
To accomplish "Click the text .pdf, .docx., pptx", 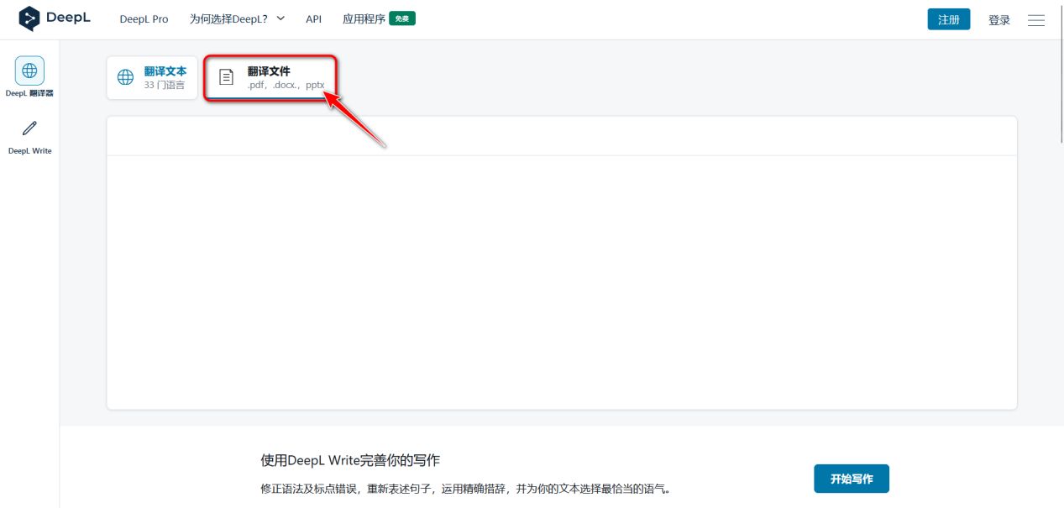I will [x=286, y=86].
